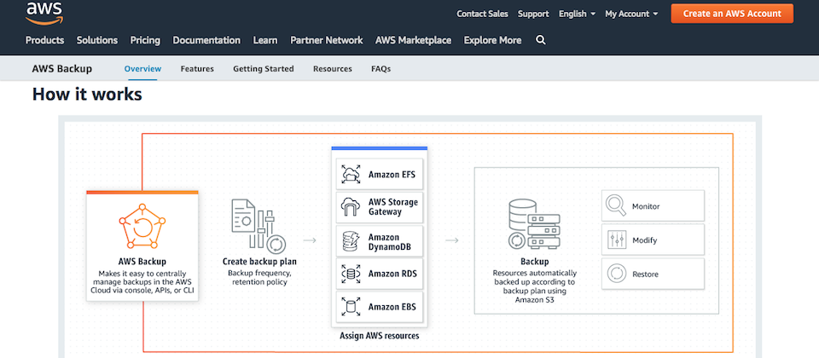Click the AWS Backup pentagon icon
Screen dimensions: 819x358
click(x=142, y=227)
